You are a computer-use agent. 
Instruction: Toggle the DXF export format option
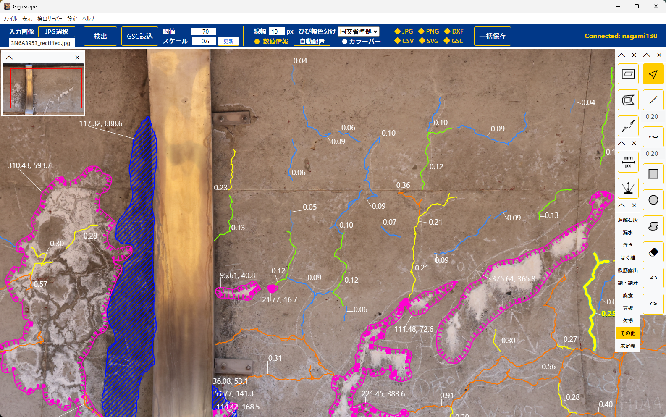[x=448, y=31]
